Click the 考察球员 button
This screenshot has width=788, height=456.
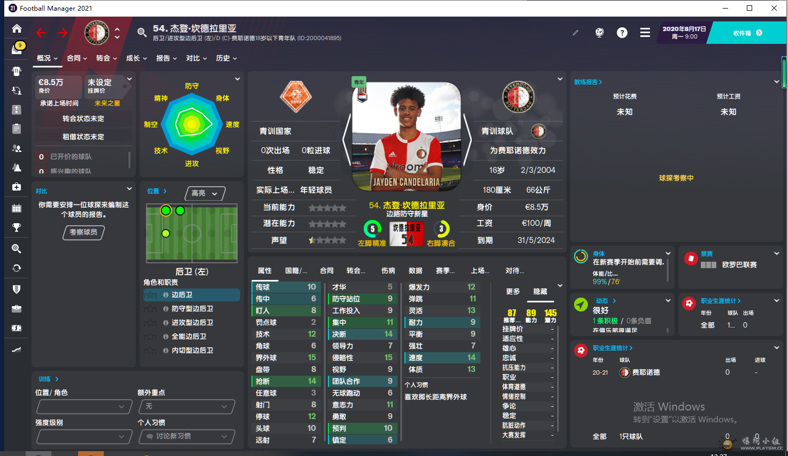pos(83,232)
